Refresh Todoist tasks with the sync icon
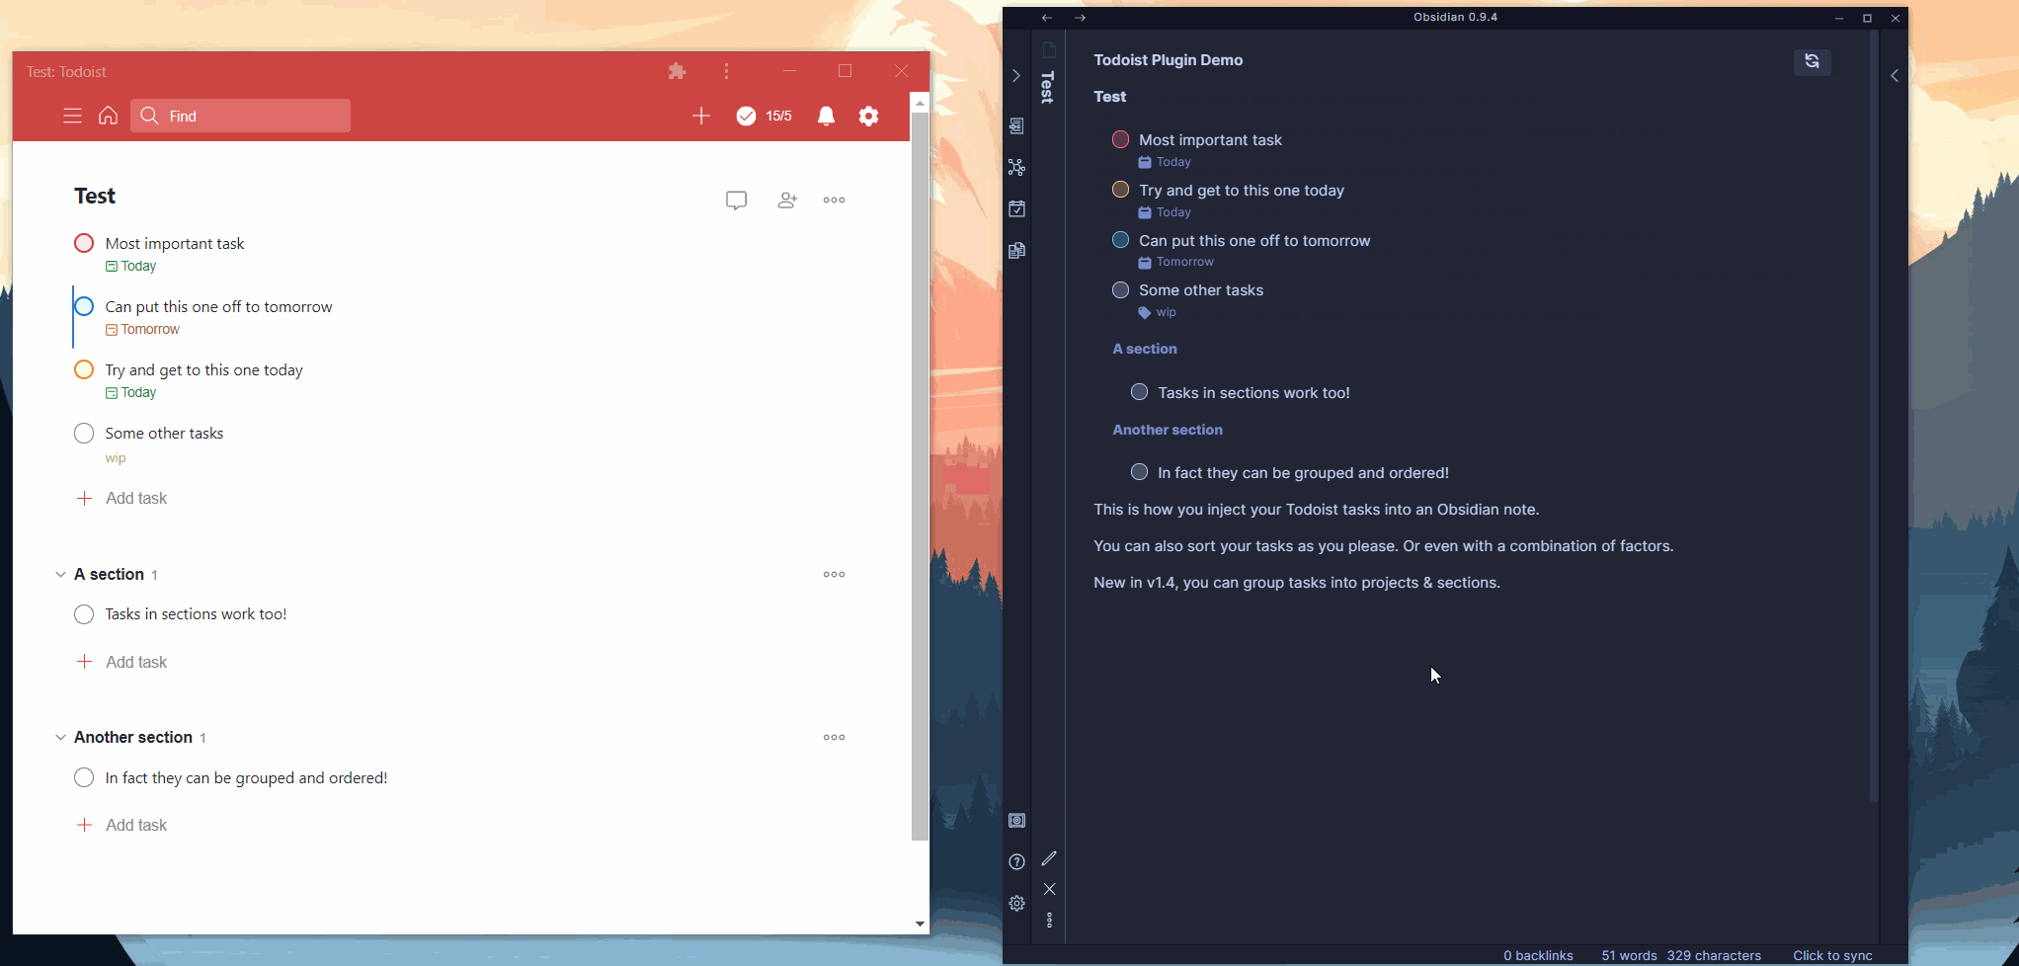The width and height of the screenshot is (2019, 966). 1812,62
